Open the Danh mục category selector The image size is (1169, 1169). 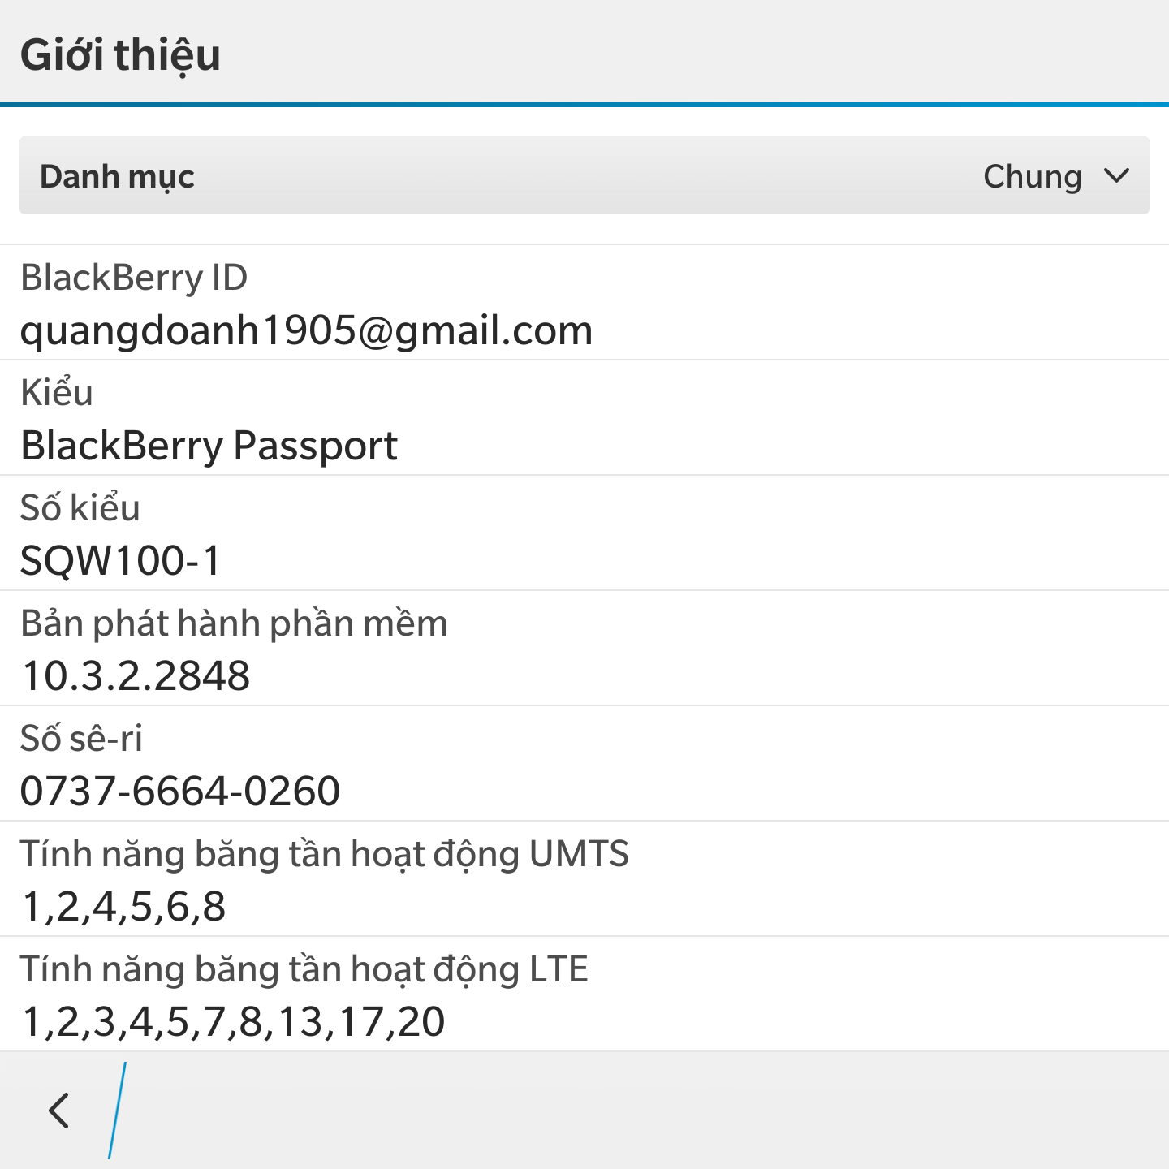pos(118,176)
